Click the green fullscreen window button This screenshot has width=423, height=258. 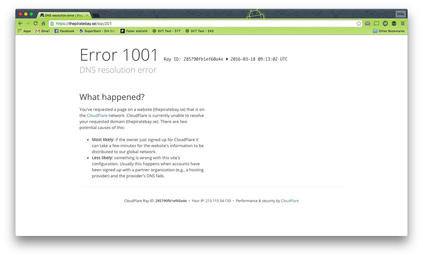[x=31, y=14]
